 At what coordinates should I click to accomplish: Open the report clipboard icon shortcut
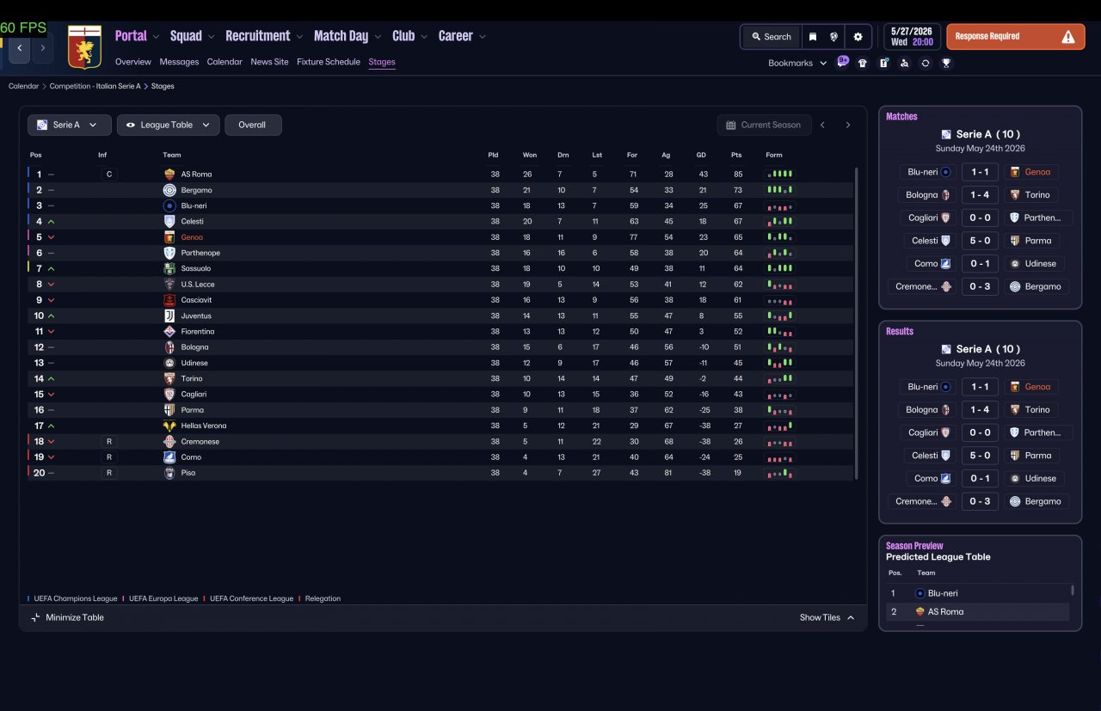(883, 63)
